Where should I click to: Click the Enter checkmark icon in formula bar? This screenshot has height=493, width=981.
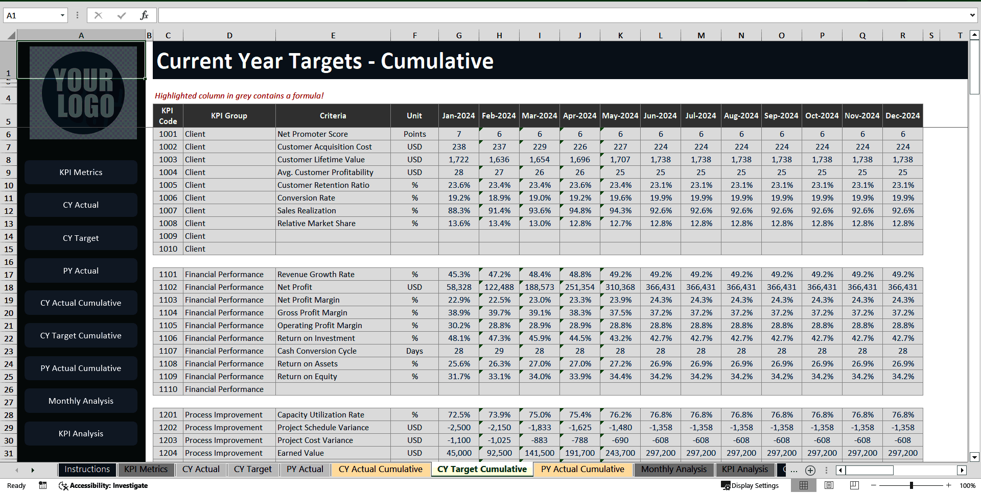coord(121,15)
